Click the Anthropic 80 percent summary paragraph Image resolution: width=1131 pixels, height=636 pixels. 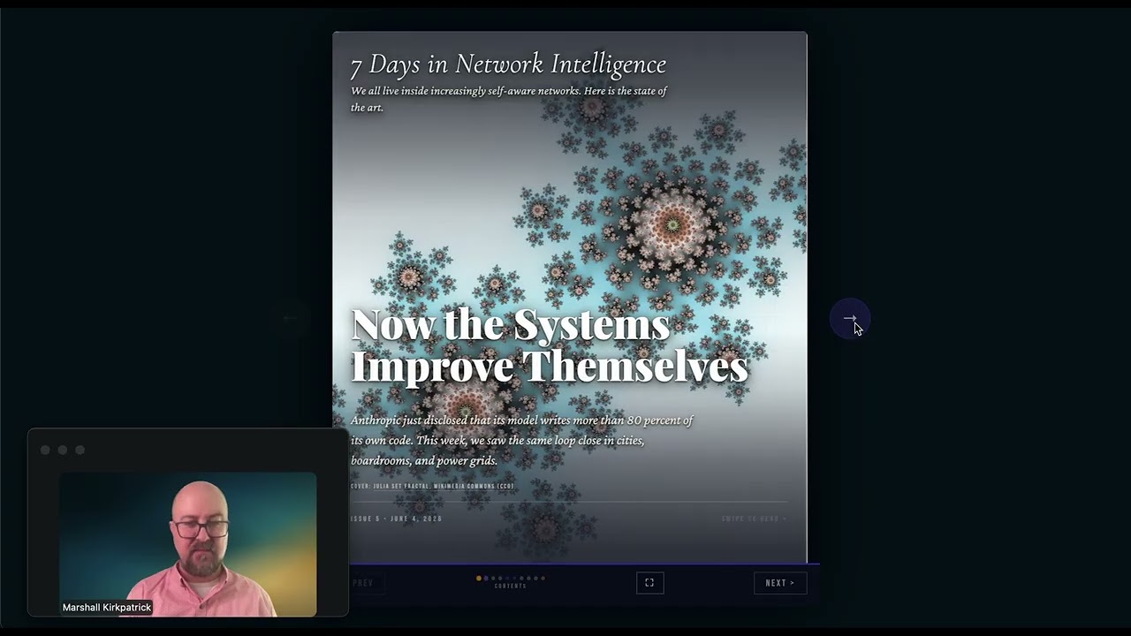click(521, 440)
